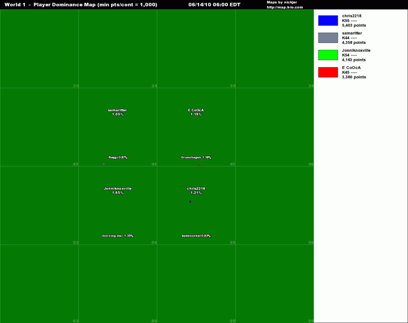Click the 'Maps by nickjer' credit text
The image size is (408, 323).
[x=282, y=2]
